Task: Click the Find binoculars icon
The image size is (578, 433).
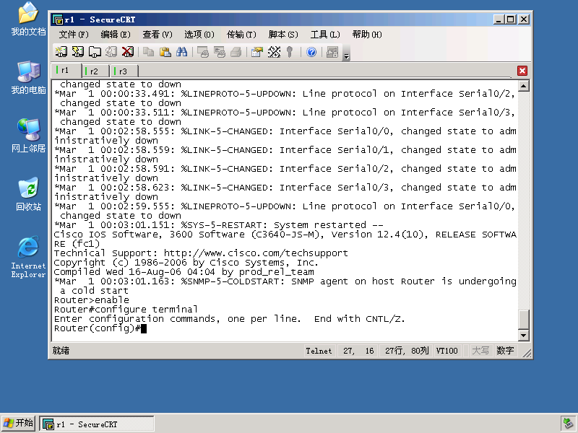Action: click(182, 52)
